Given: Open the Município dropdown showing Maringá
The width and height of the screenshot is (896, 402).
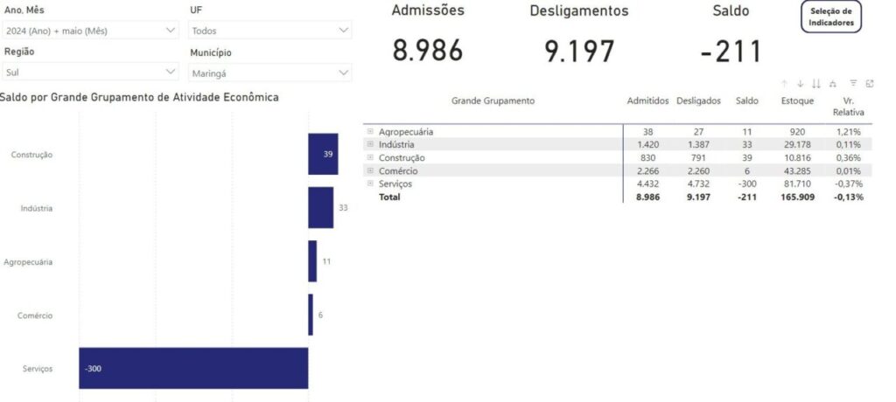Looking at the screenshot, I should coord(269,73).
